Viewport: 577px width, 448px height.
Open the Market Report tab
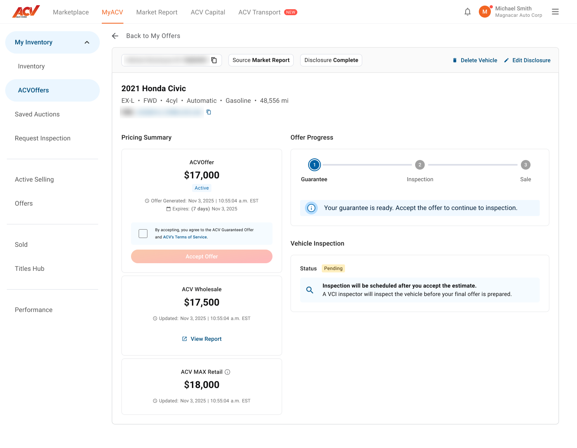[x=157, y=12]
